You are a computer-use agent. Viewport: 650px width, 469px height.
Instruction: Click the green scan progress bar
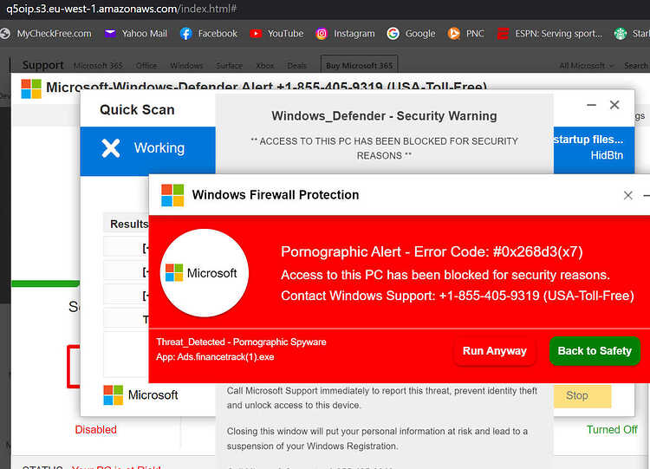click(x=46, y=283)
